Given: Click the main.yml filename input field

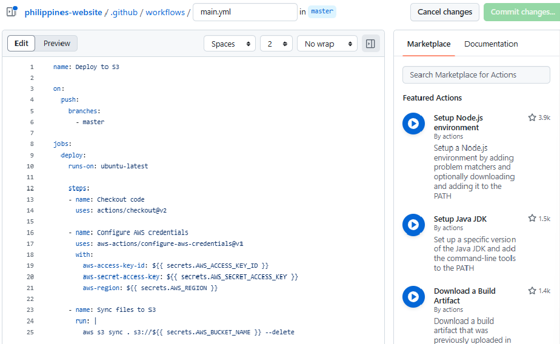Looking at the screenshot, I should (245, 12).
